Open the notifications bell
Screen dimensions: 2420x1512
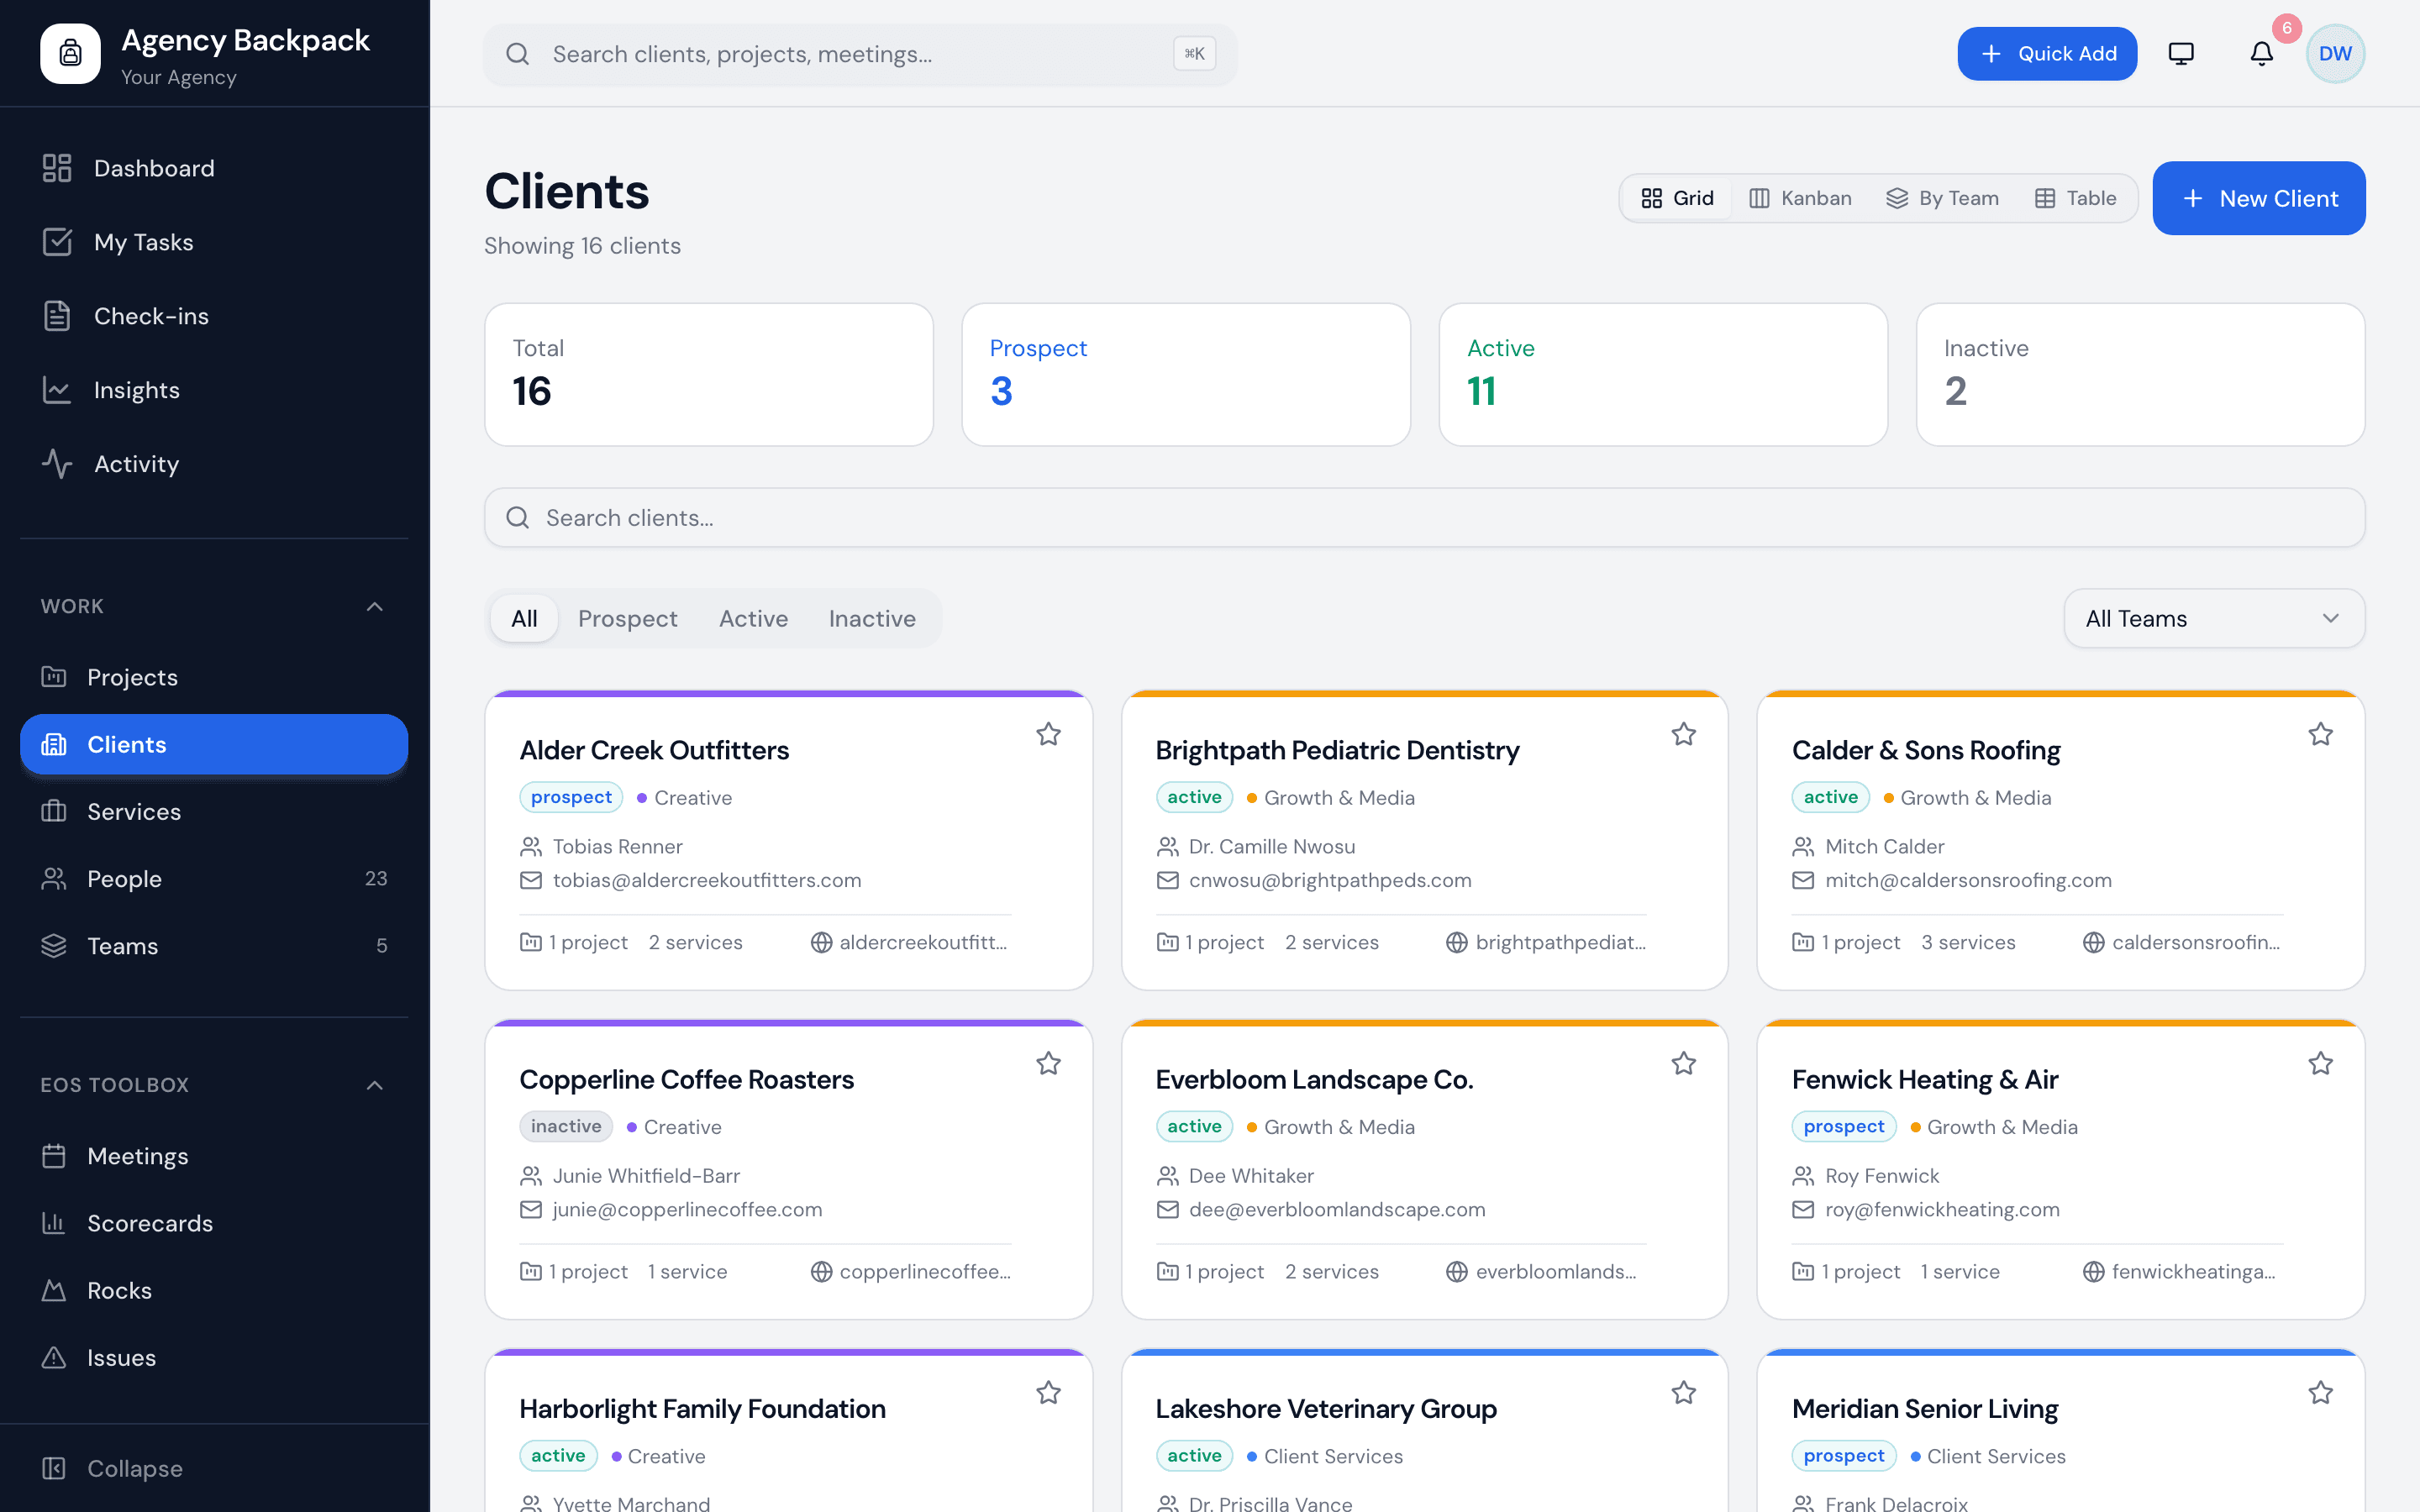click(x=2261, y=53)
